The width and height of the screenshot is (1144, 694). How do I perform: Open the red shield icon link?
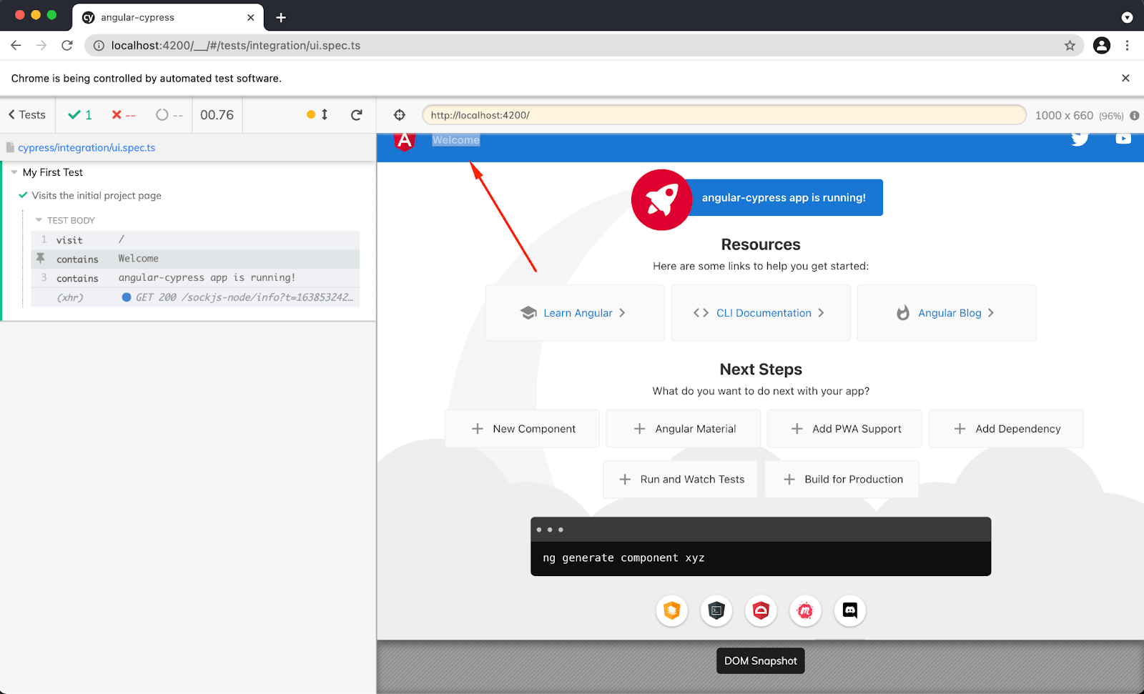[761, 610]
